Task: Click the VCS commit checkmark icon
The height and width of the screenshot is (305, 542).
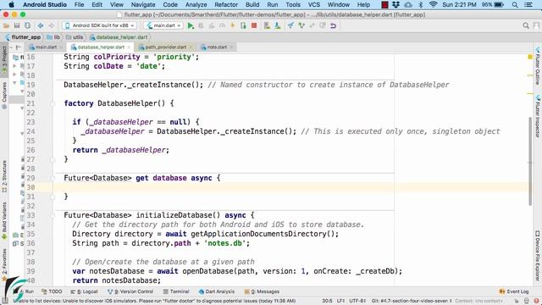Action: coord(301,25)
